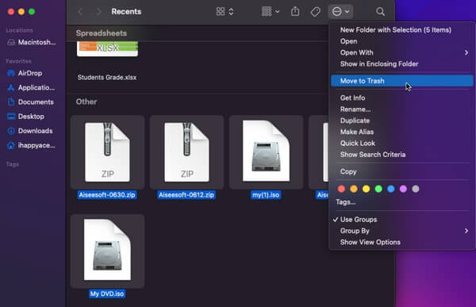Click the Action ellipsis icon
Viewport: 476px width, 307px height.
coord(336,12)
